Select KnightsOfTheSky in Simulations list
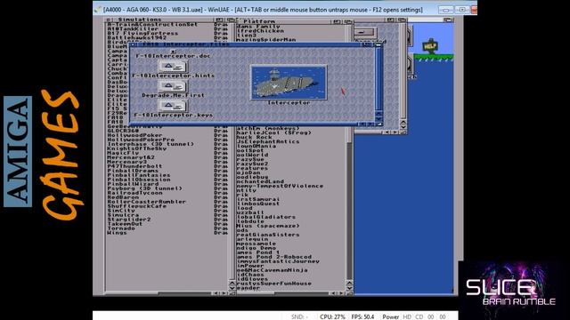Screen dimensions: 570x320 click(x=136, y=148)
